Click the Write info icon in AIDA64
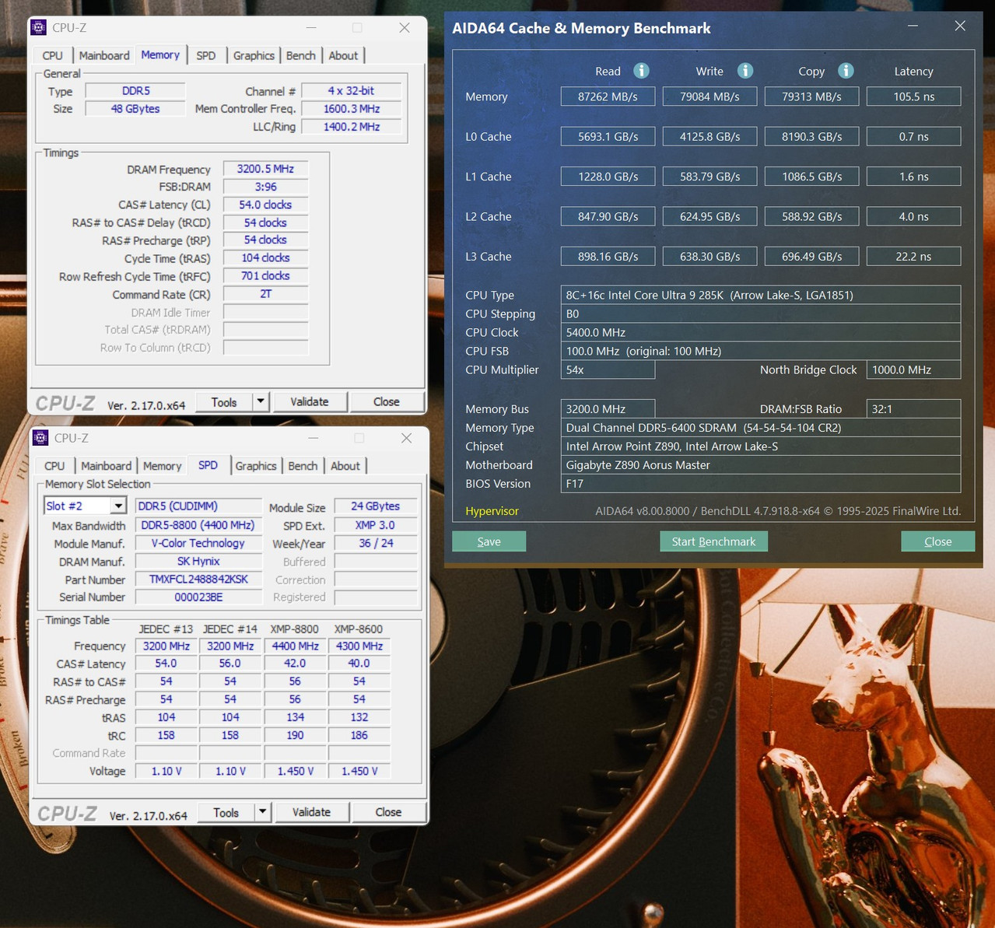This screenshot has width=995, height=928. click(x=745, y=71)
